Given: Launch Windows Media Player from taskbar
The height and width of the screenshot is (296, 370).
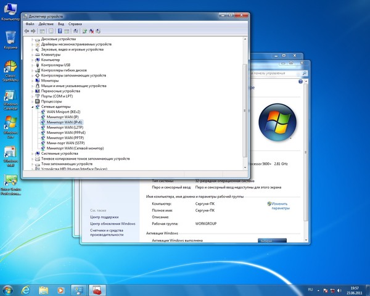Looking at the screenshot, I should point(60,290).
